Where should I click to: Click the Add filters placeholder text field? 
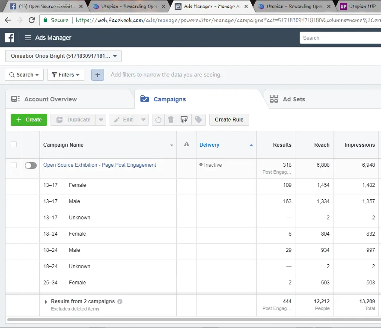tap(166, 75)
